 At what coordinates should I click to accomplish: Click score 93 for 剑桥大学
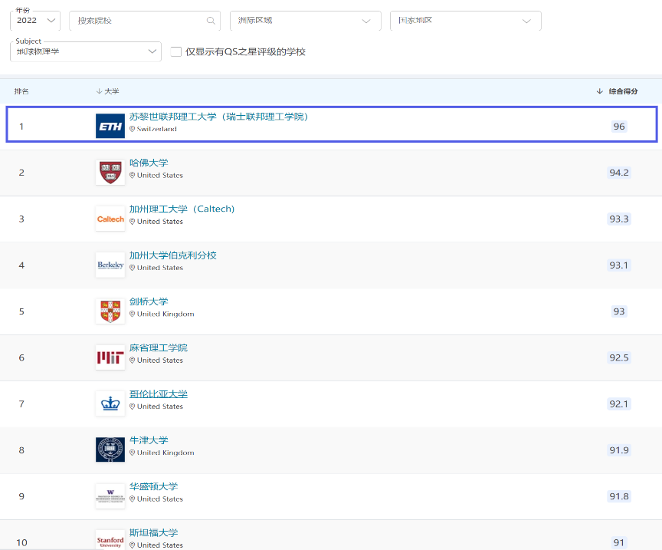point(619,311)
